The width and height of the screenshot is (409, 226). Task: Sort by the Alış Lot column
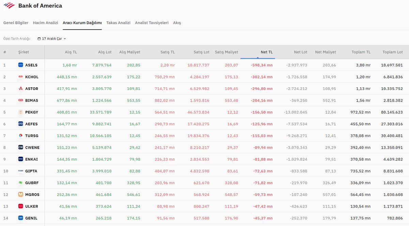click(x=105, y=52)
